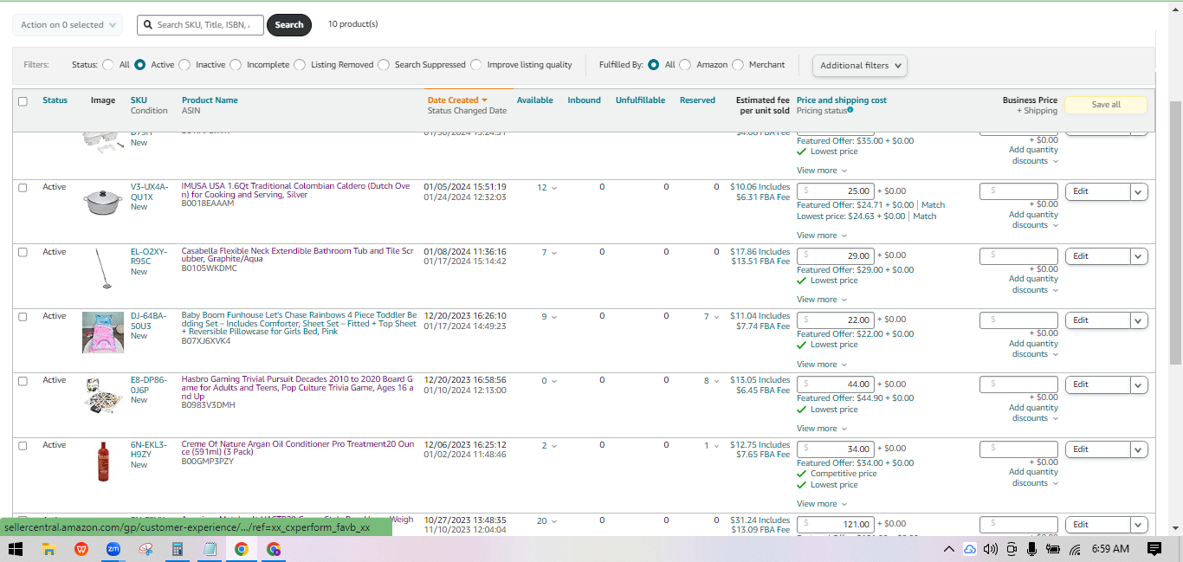This screenshot has width=1183, height=562.
Task: Open the 'Additional filters' dropdown
Action: pyautogui.click(x=860, y=65)
